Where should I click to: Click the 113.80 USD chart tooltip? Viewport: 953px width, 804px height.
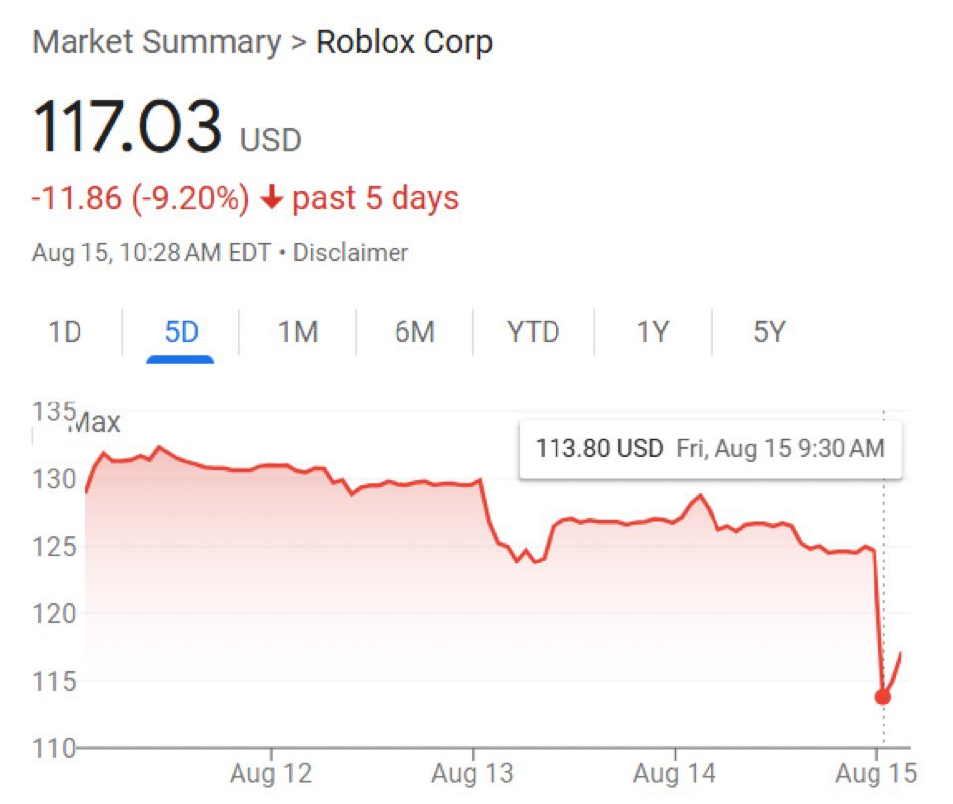710,449
